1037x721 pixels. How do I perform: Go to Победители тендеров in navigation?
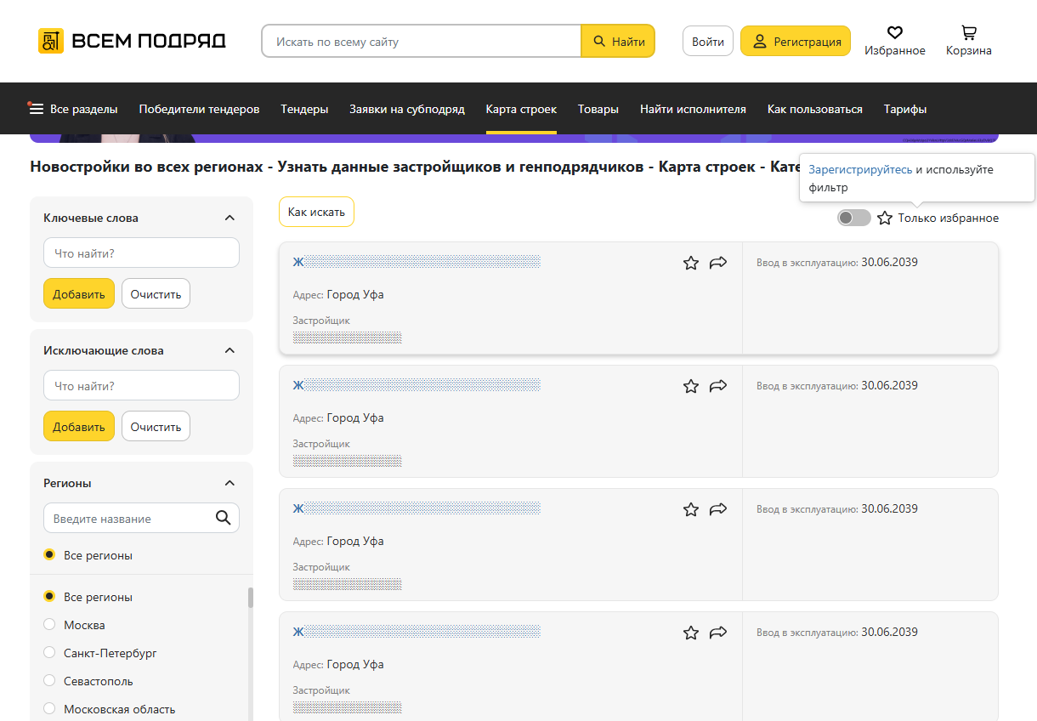199,109
